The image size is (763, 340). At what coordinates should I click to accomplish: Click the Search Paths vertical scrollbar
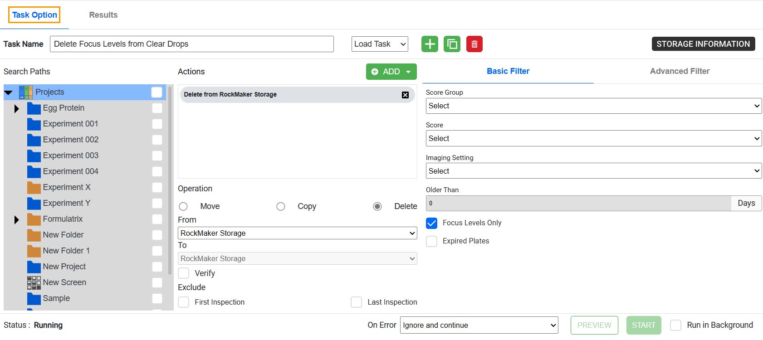coord(170,181)
